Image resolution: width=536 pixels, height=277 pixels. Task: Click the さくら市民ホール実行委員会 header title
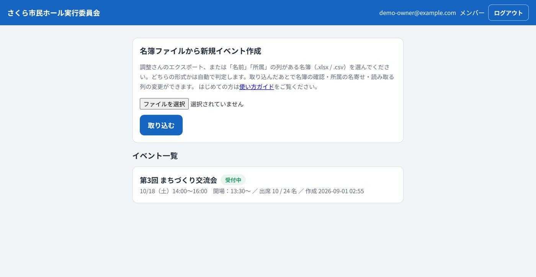[x=54, y=13]
